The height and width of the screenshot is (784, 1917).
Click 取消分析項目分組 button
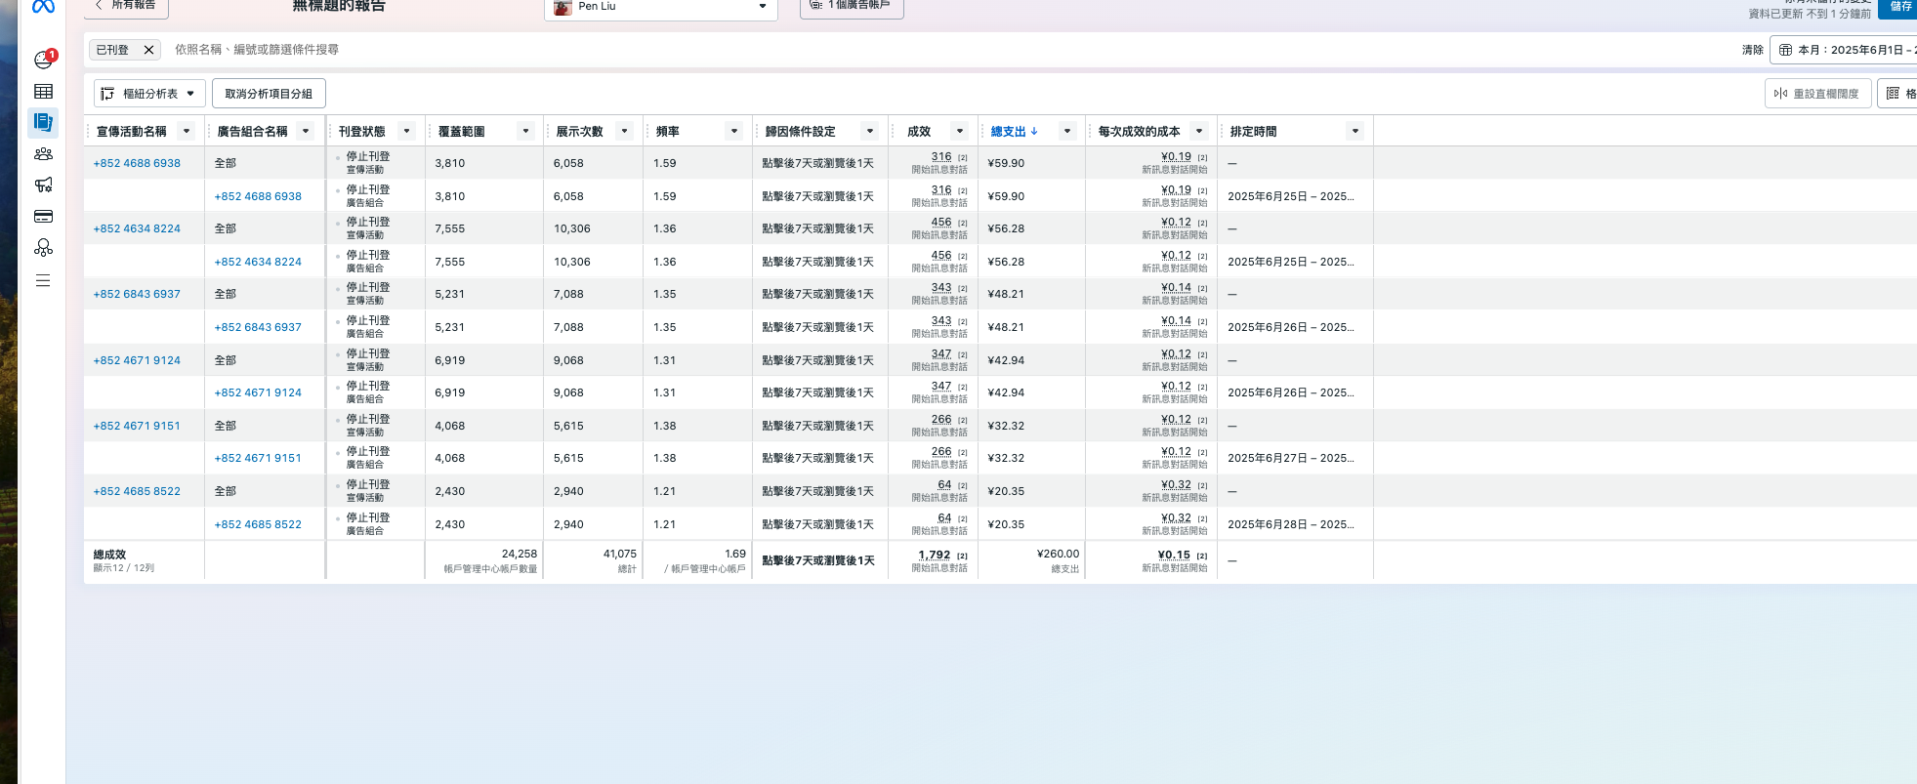click(x=269, y=94)
